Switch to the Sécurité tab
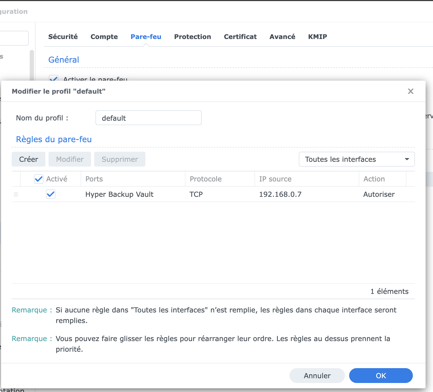The image size is (433, 392). click(x=63, y=37)
